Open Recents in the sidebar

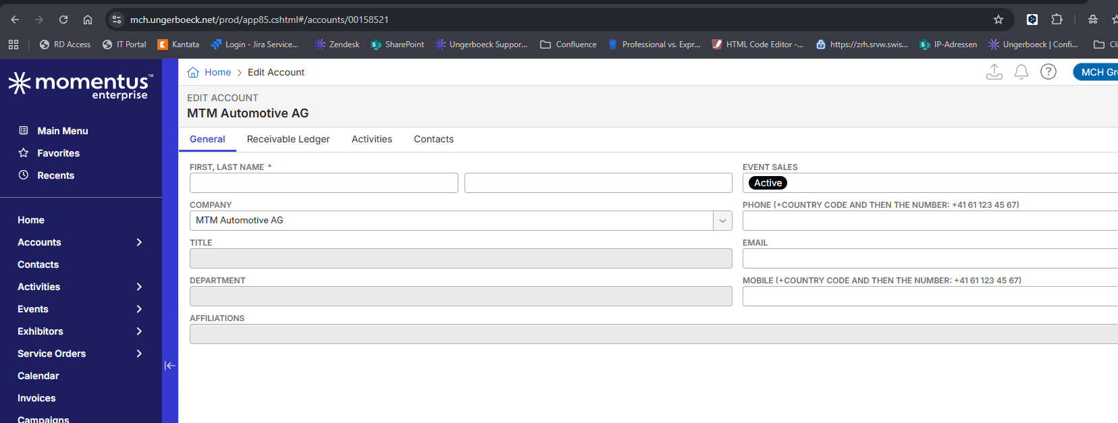55,175
